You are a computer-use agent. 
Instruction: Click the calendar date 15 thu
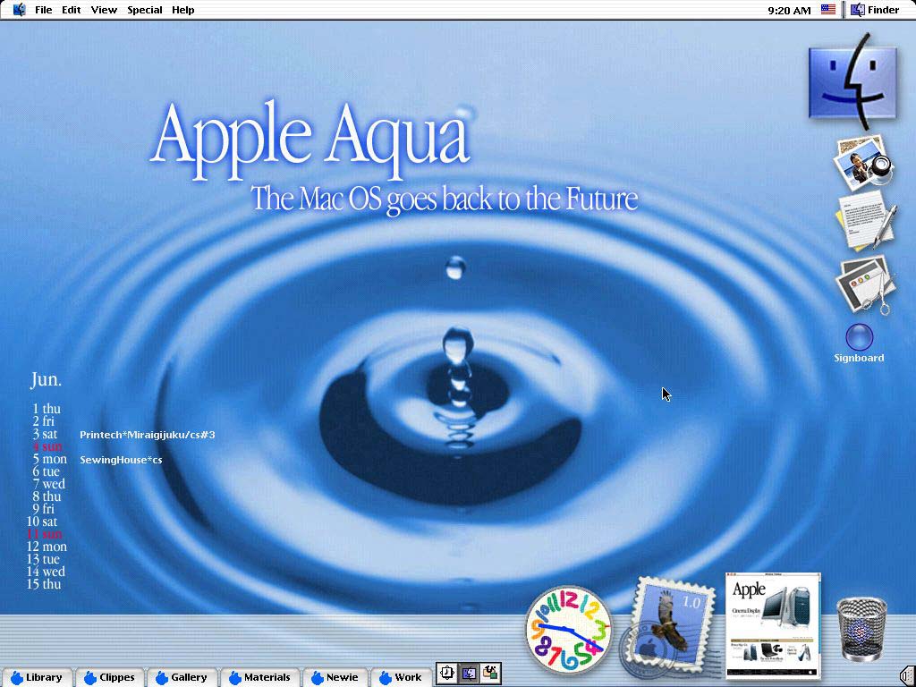(44, 584)
